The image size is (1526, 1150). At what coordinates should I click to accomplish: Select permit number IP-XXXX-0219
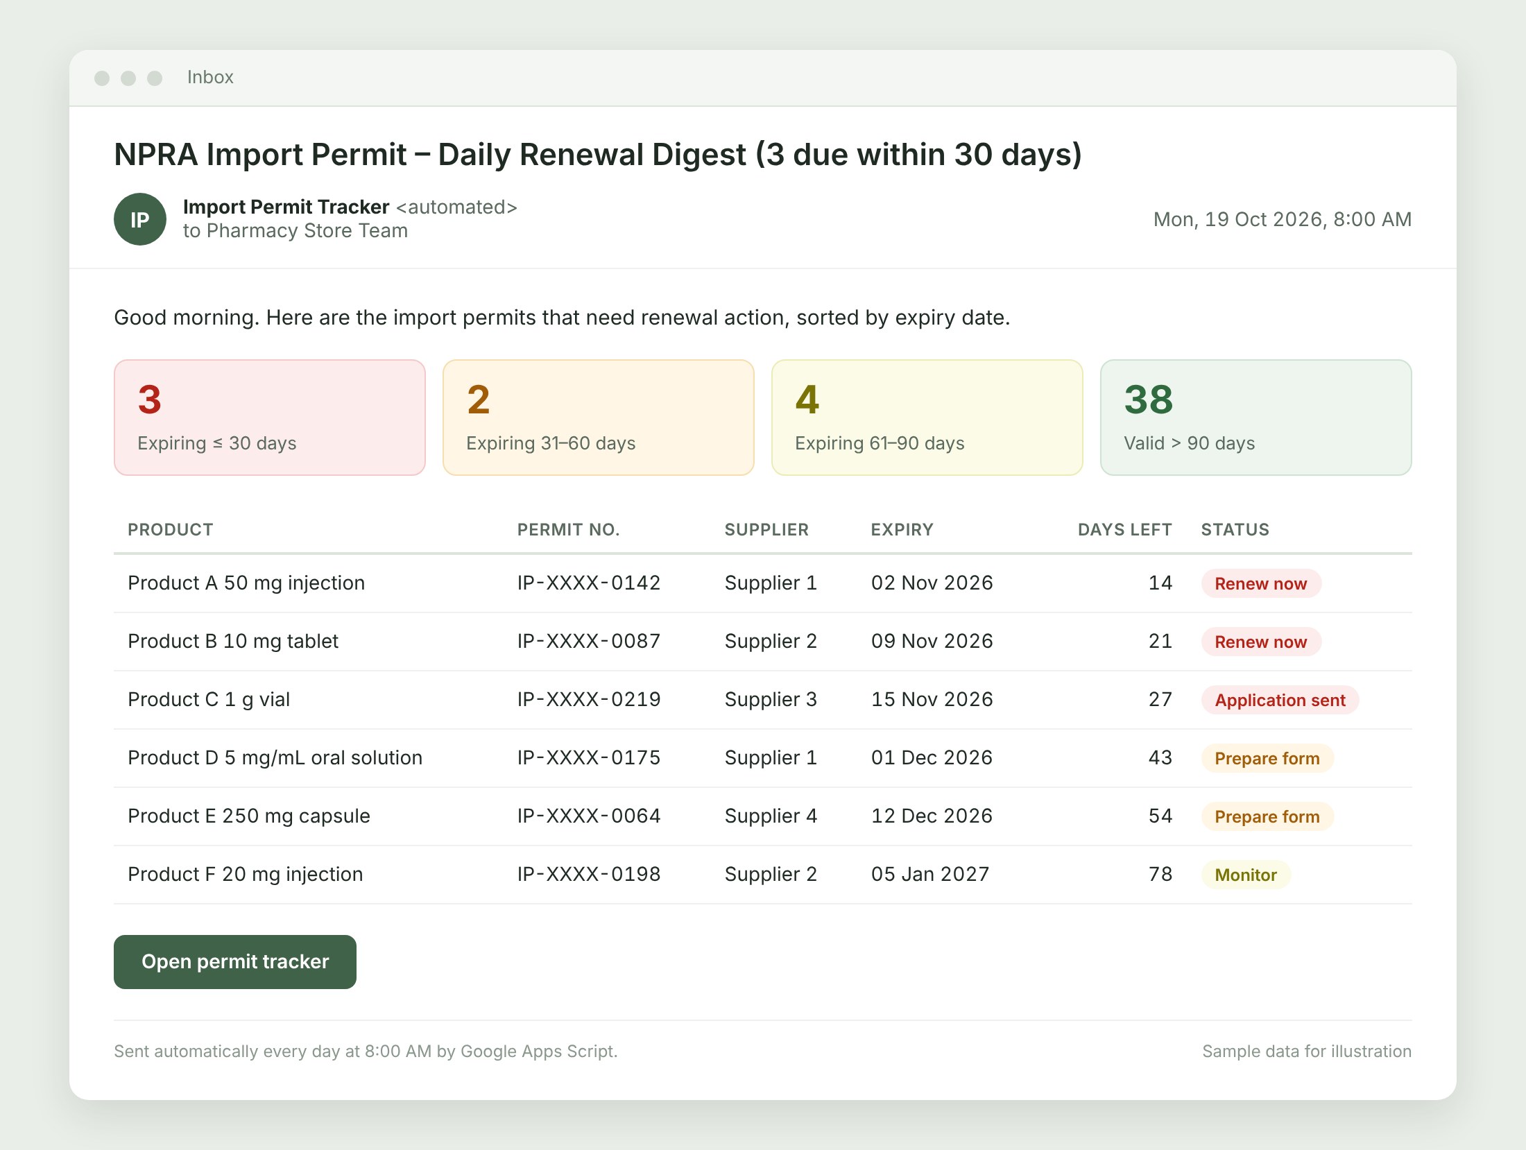(589, 699)
